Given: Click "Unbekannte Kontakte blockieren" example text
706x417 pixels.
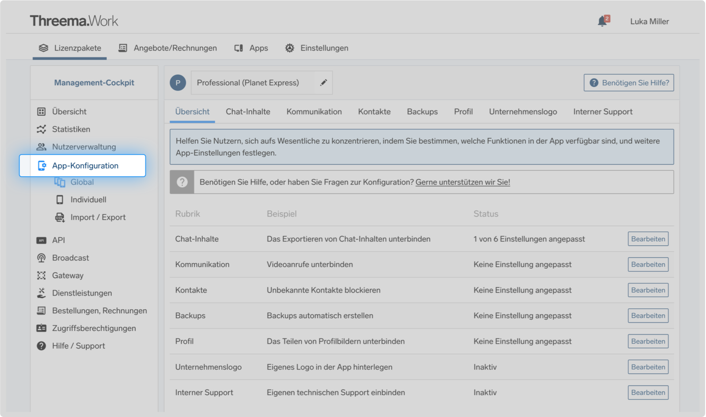Looking at the screenshot, I should point(323,290).
